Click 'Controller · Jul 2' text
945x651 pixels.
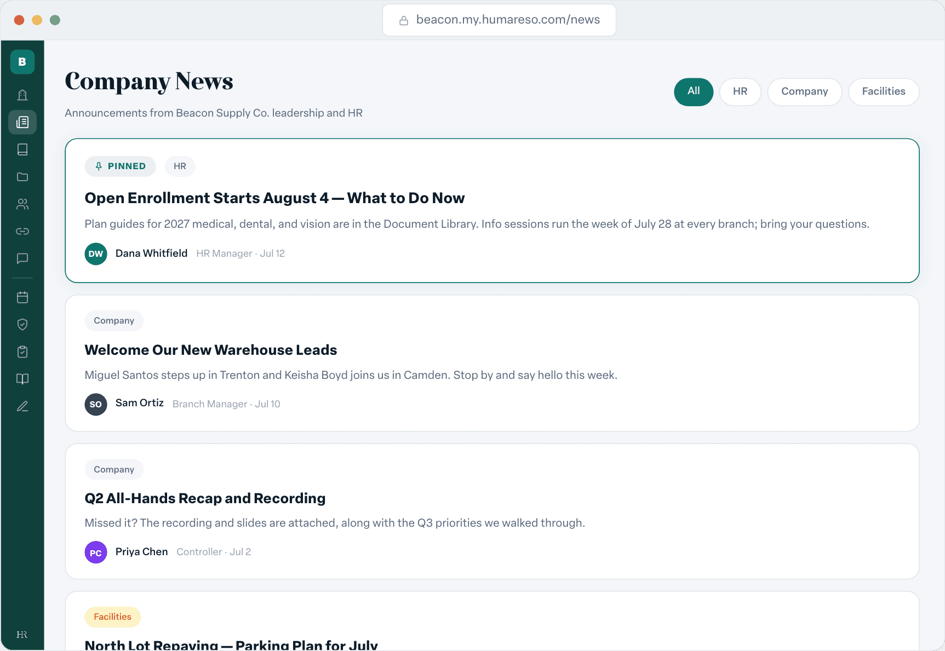point(214,552)
